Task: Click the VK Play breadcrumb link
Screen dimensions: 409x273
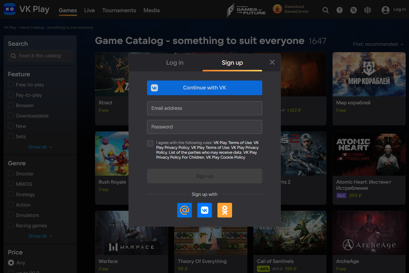Action: pos(10,27)
